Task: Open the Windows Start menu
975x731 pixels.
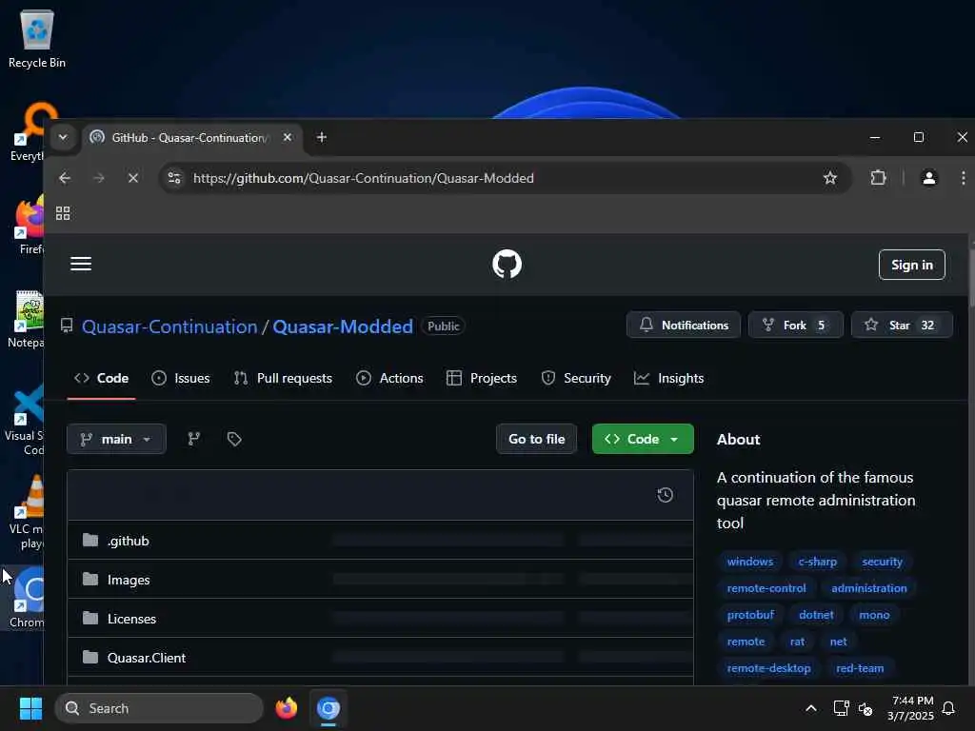Action: pyautogui.click(x=30, y=708)
